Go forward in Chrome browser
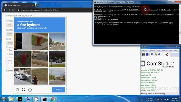Viewport: 181px width, 102px height. (9, 10)
